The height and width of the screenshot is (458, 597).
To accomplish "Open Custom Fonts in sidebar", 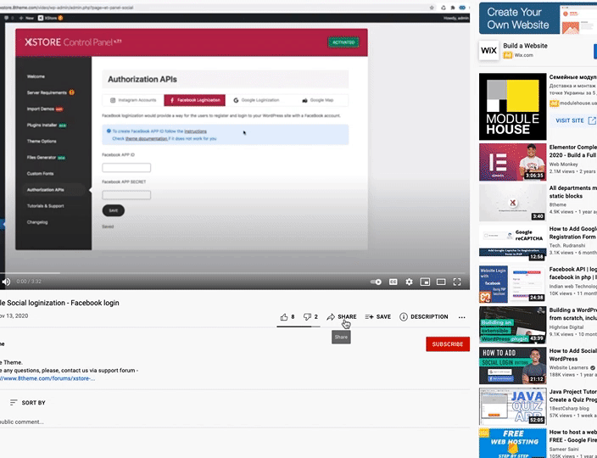I will pos(40,174).
